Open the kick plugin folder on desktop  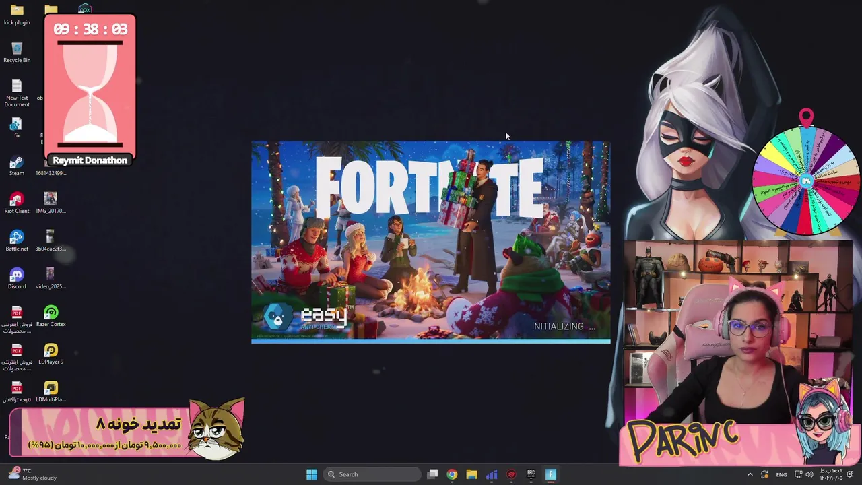point(17,14)
